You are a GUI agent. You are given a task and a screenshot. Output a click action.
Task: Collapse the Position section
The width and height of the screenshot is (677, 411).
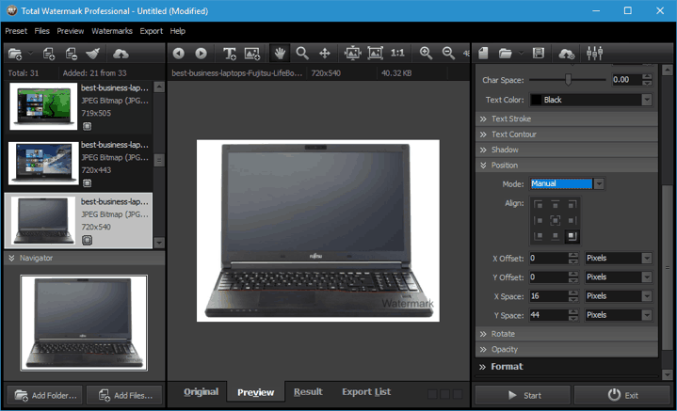point(567,166)
